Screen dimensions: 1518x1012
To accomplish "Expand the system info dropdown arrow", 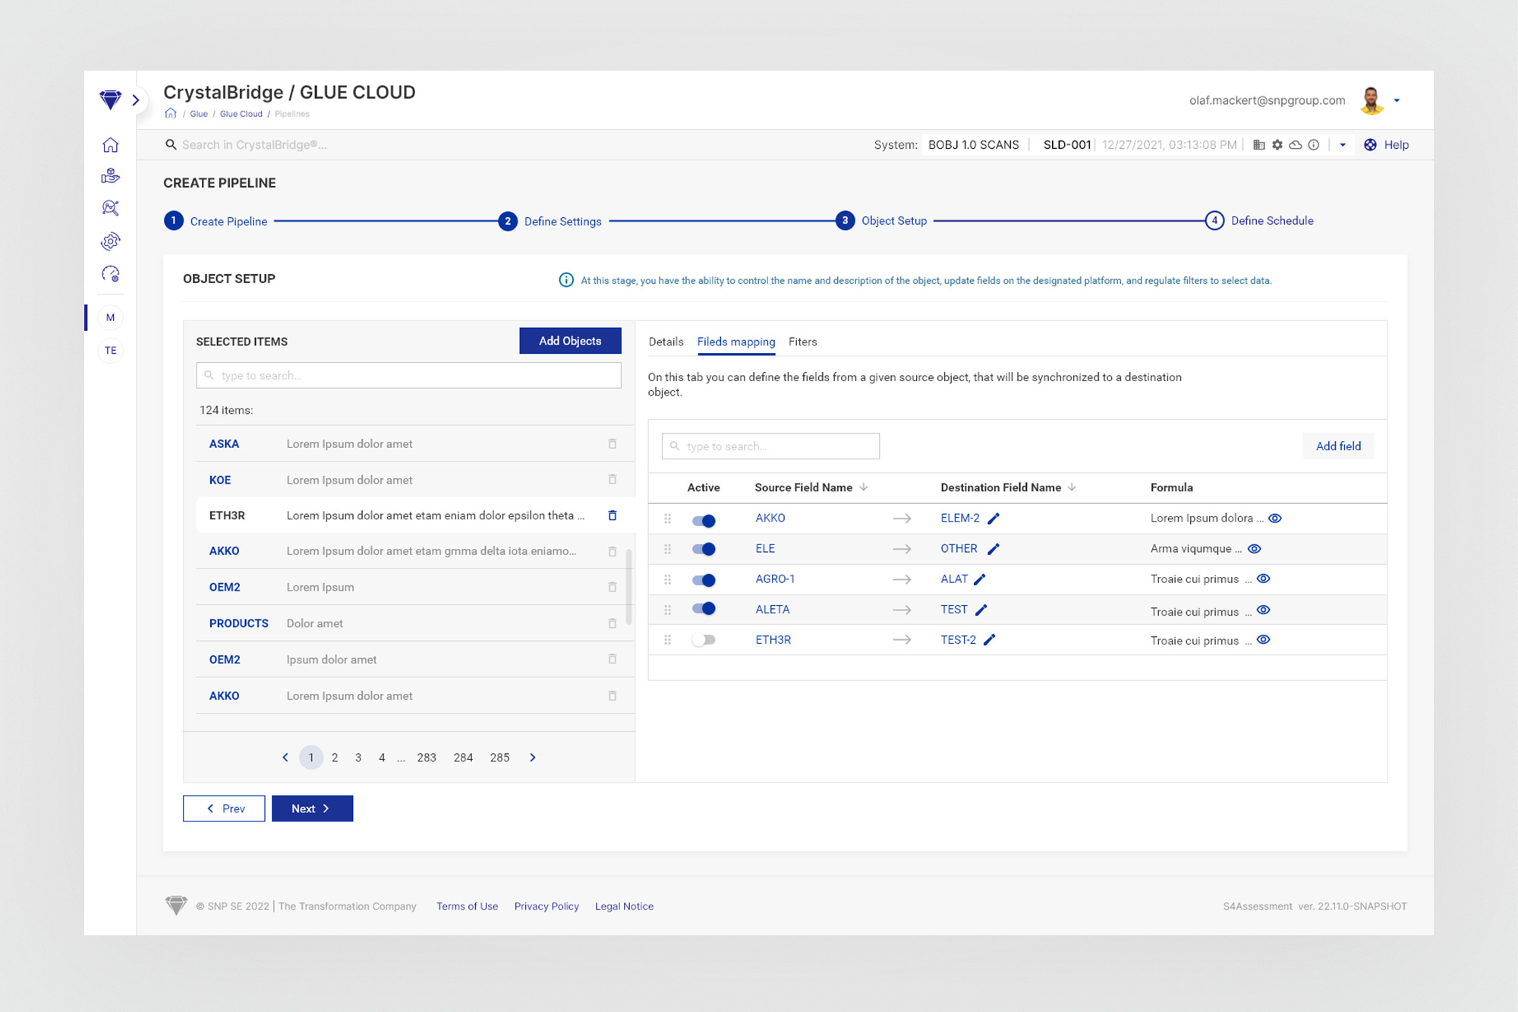I will tap(1343, 145).
